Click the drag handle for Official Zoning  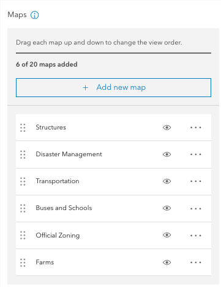(23, 235)
